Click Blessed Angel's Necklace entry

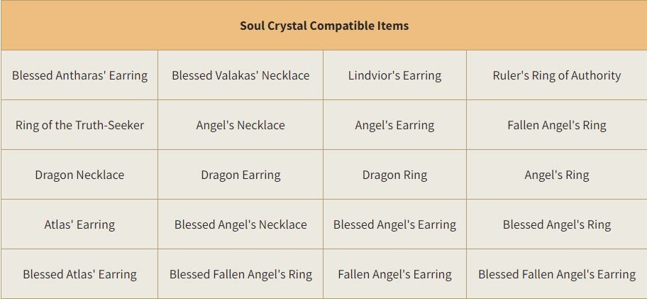[x=240, y=224]
